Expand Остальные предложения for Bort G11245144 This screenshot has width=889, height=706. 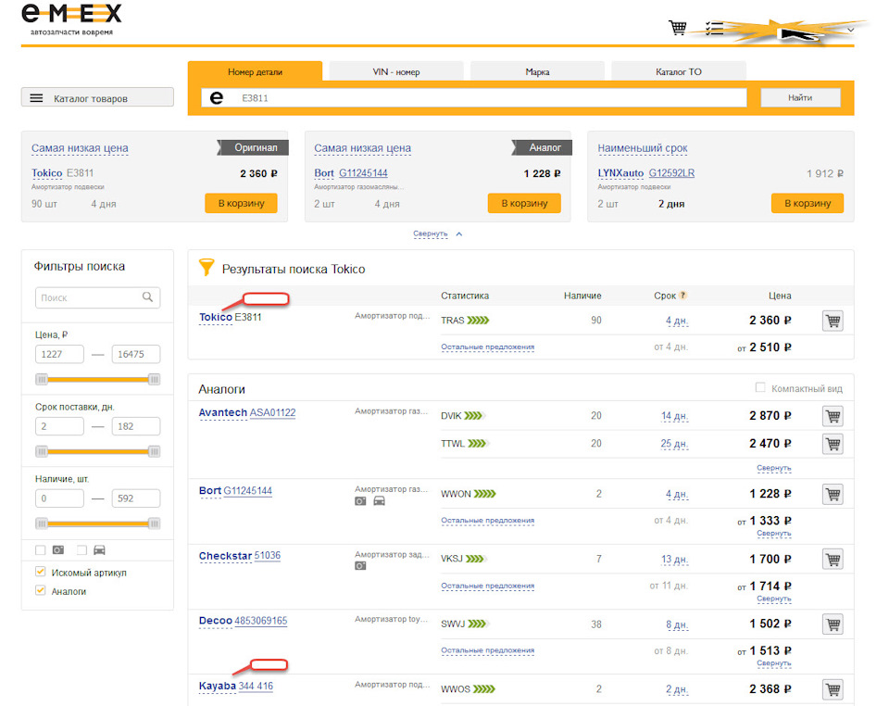pos(488,521)
